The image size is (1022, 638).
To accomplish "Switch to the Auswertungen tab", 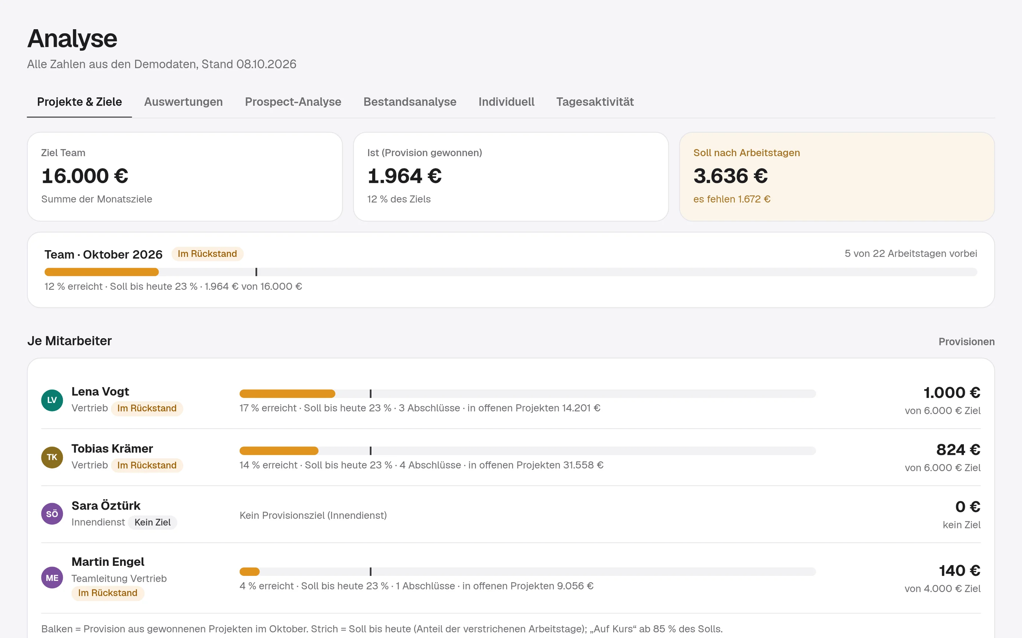I will (183, 102).
